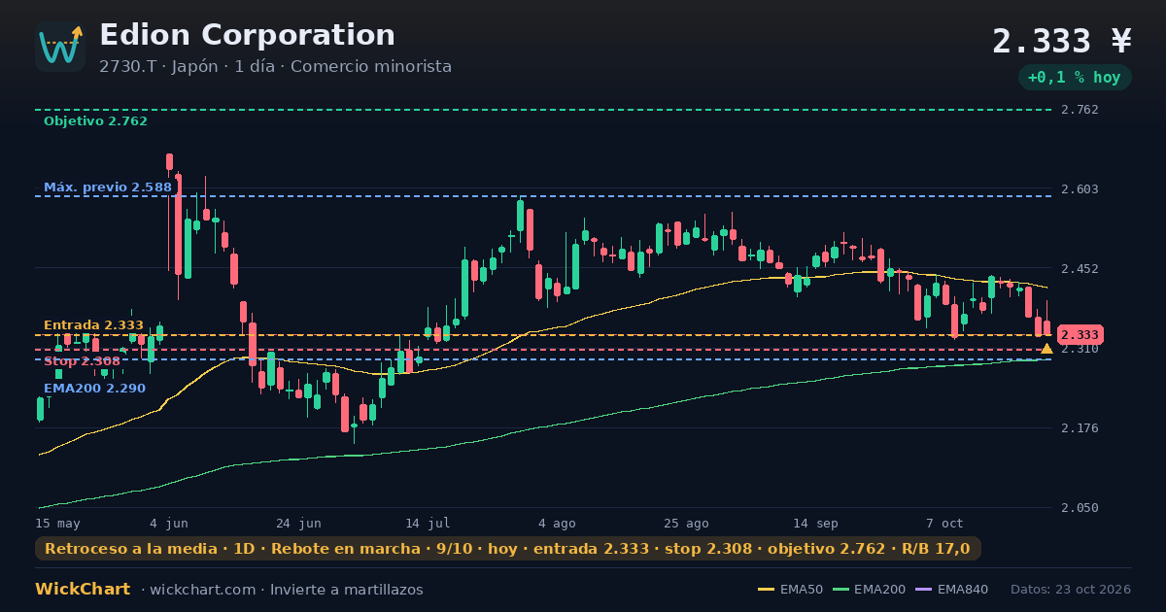This screenshot has width=1166, height=612.
Task: Click the EMA50 legend text
Action: coord(802,590)
